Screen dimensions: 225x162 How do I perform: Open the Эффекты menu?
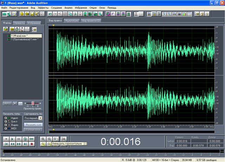(43, 7)
